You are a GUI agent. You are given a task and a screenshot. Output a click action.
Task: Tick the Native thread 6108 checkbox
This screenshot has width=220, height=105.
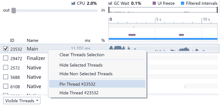[5, 86]
